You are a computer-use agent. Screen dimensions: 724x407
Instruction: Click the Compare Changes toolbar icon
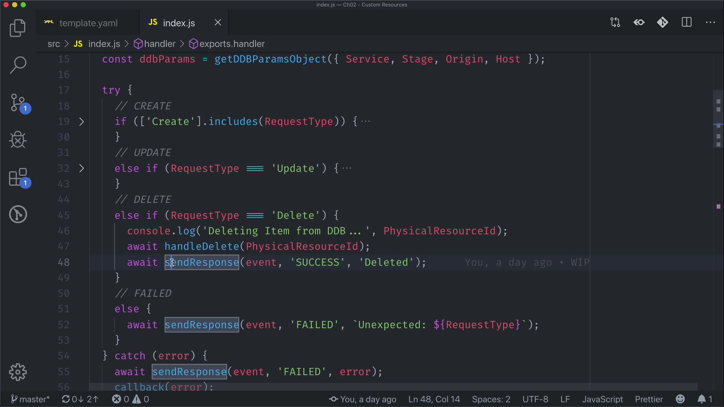[615, 23]
